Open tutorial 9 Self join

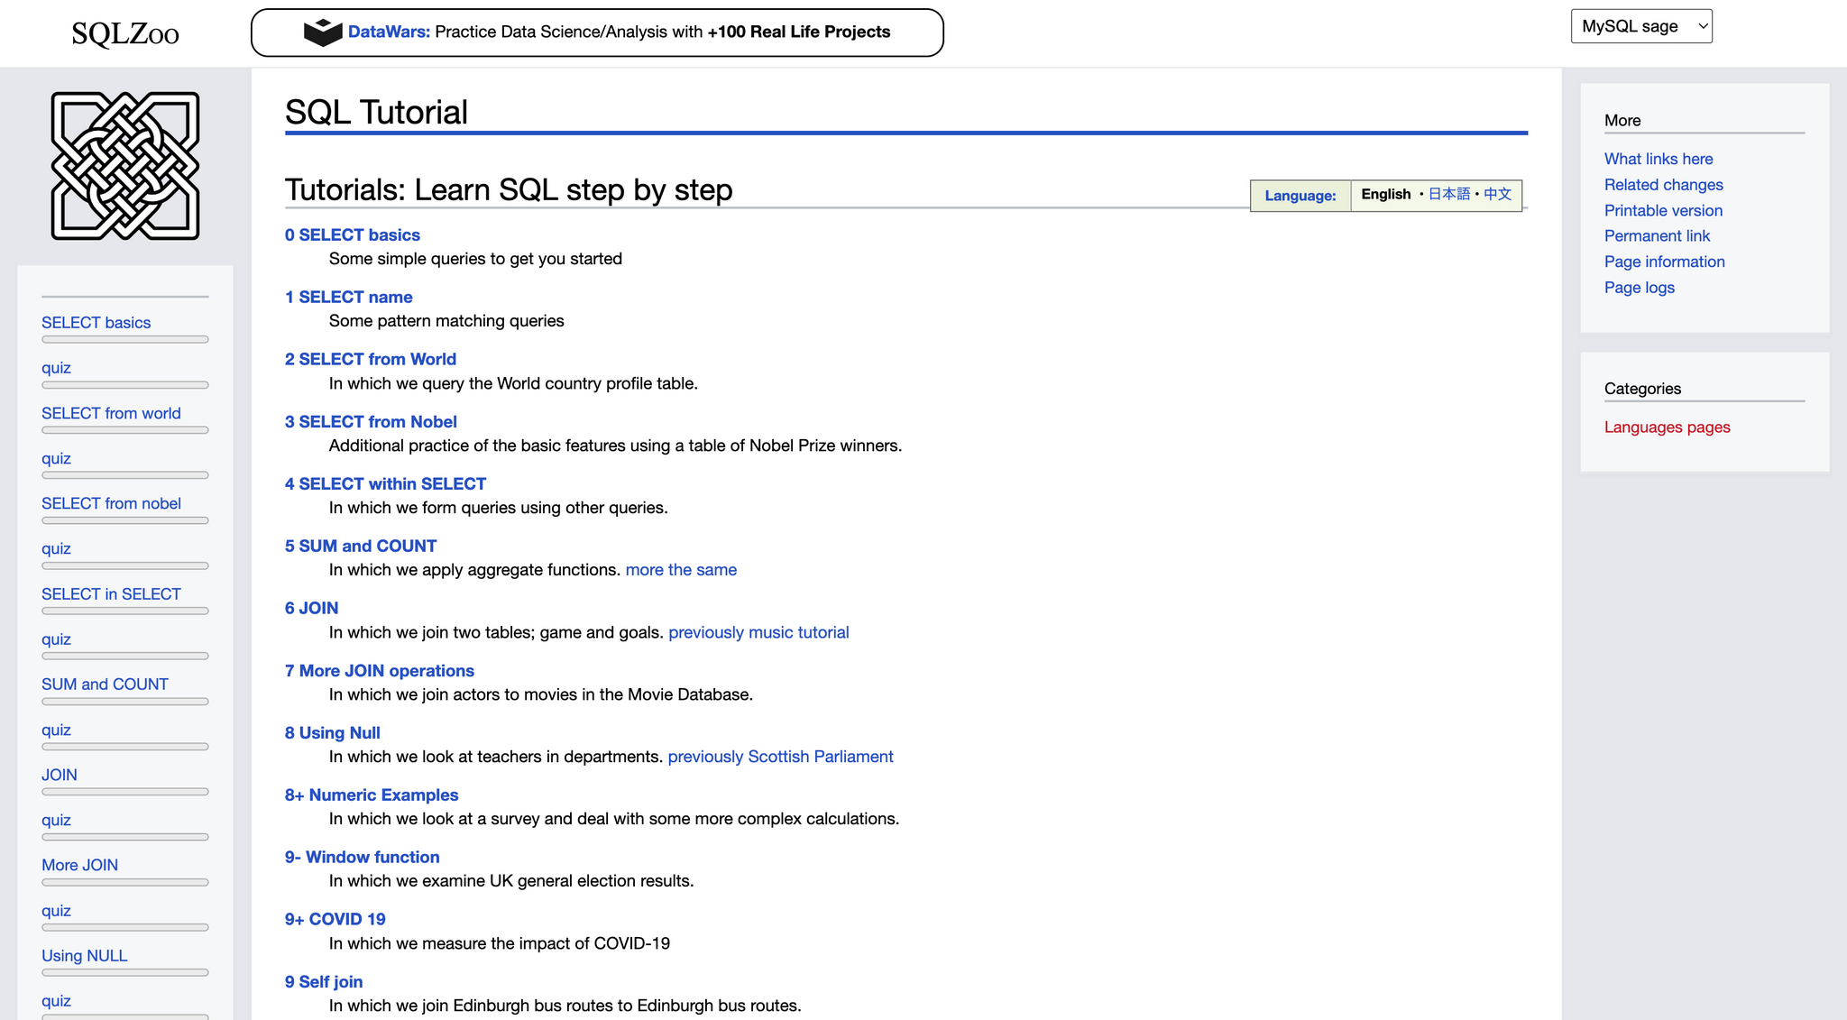click(324, 981)
